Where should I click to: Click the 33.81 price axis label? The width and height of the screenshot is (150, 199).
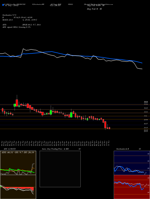(146, 112)
